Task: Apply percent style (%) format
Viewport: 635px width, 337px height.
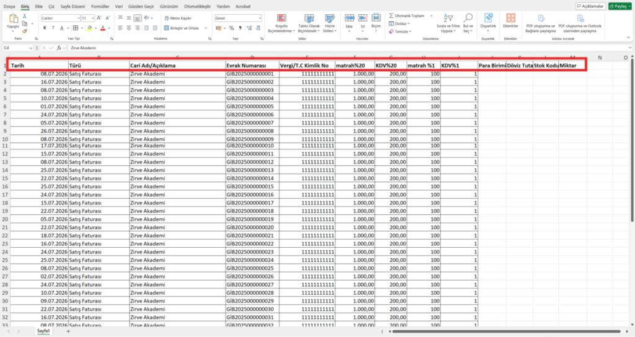Action: pos(232,28)
